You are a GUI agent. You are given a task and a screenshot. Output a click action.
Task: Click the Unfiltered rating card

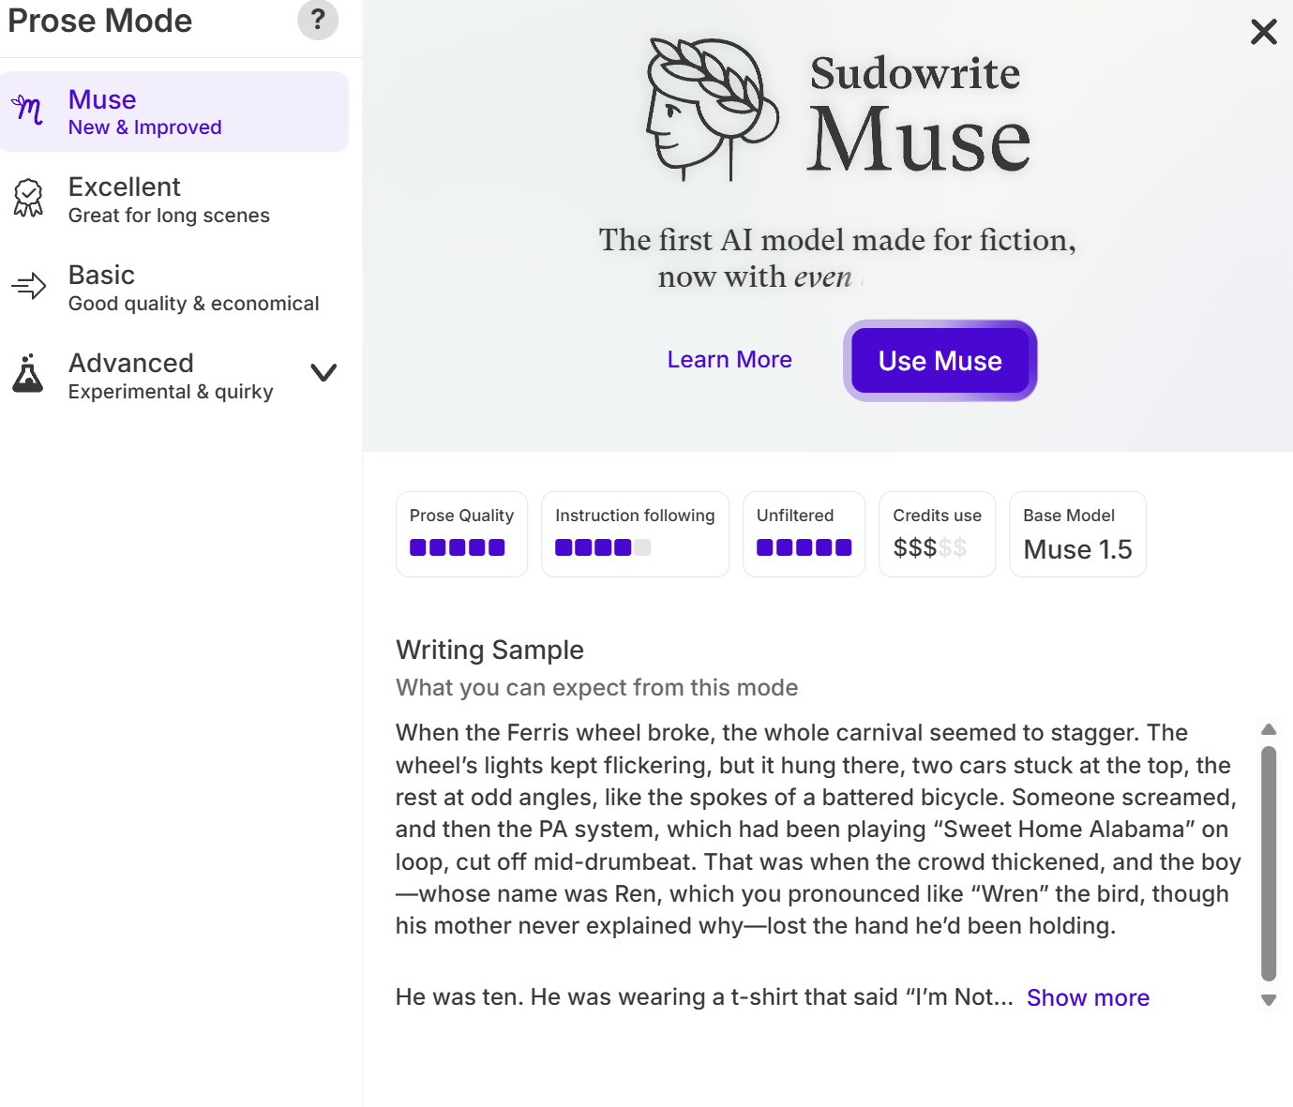point(804,533)
